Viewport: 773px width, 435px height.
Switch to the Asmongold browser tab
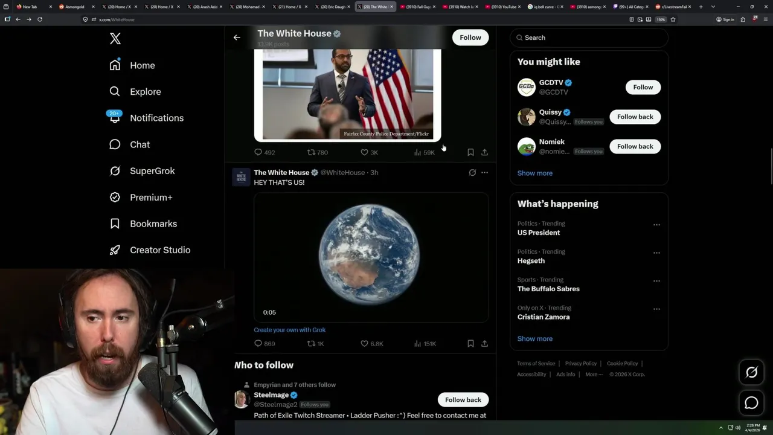point(77,7)
